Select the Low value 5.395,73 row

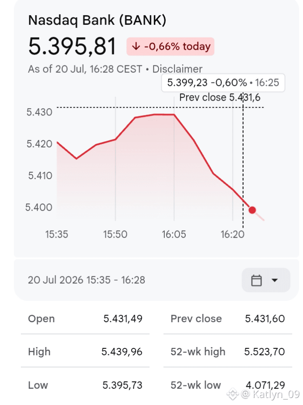point(85,385)
